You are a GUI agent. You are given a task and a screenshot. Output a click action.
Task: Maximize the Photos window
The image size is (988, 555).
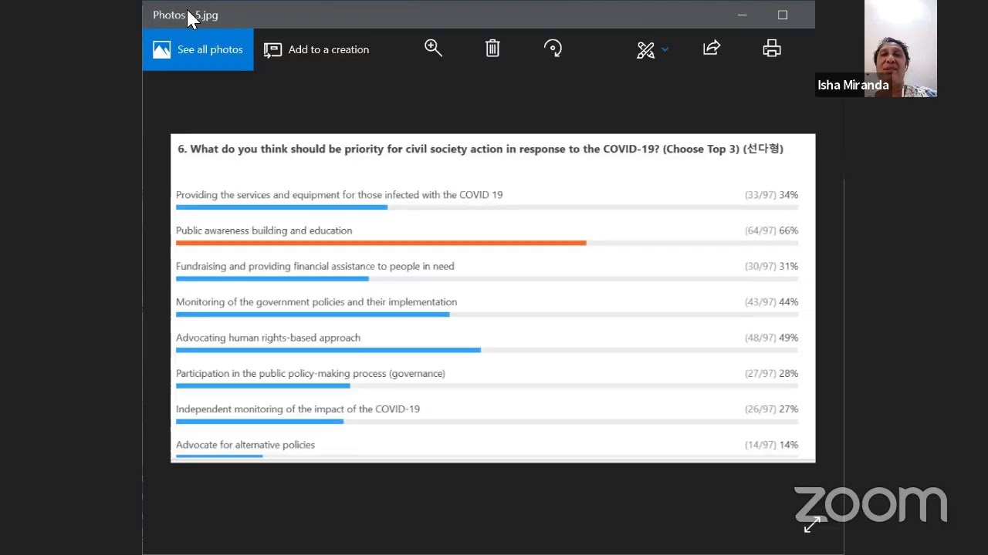783,15
